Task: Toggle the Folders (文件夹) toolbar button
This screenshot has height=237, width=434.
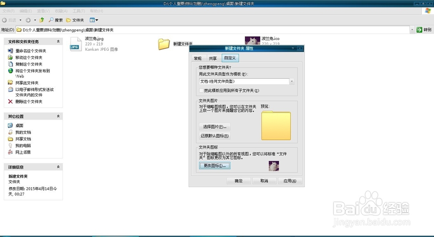Action: point(75,20)
